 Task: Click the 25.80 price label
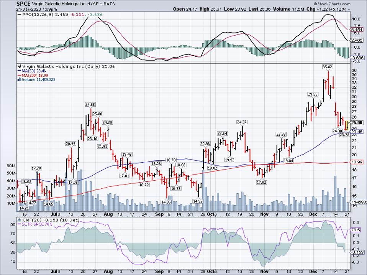[x=97, y=114]
